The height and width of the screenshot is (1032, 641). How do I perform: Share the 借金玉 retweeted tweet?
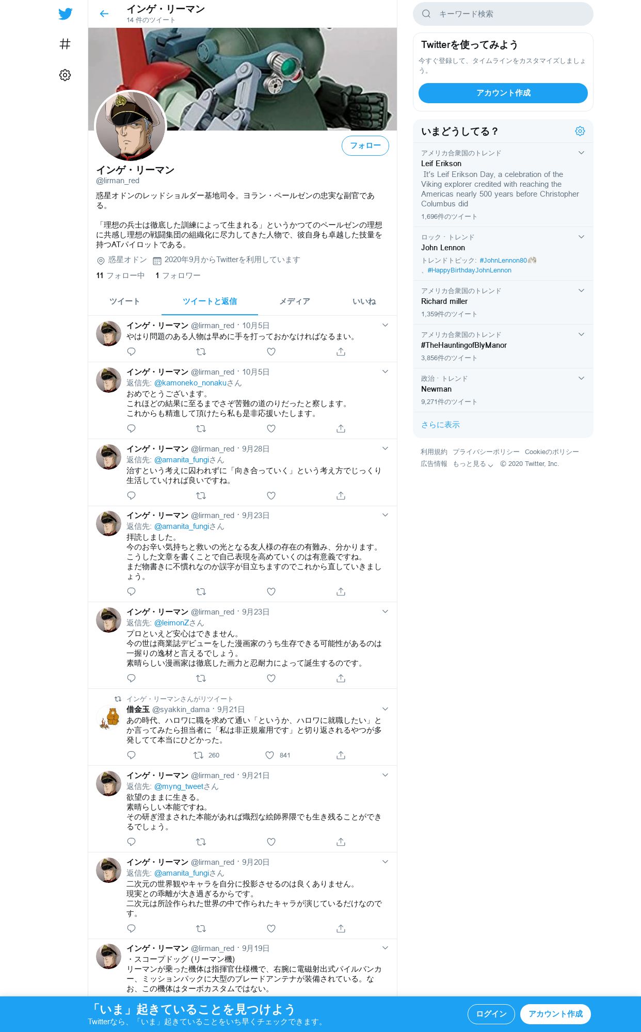click(341, 755)
